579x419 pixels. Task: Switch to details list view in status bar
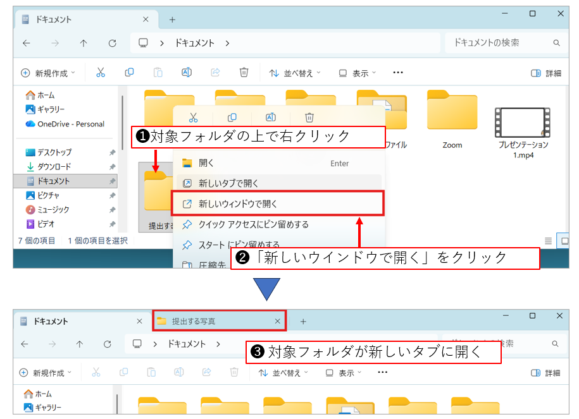(x=549, y=241)
